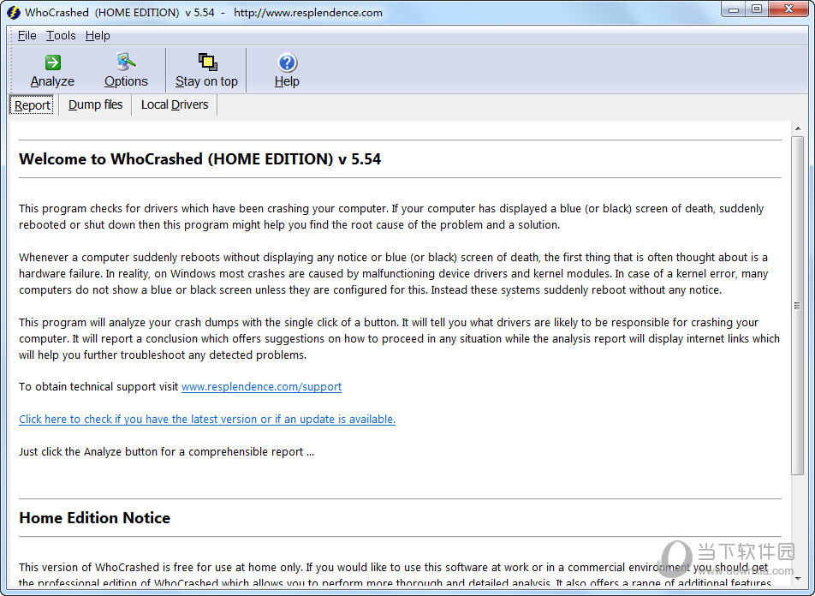
Task: Click the WhoCrashed lightning icon in title bar
Action: (x=14, y=13)
